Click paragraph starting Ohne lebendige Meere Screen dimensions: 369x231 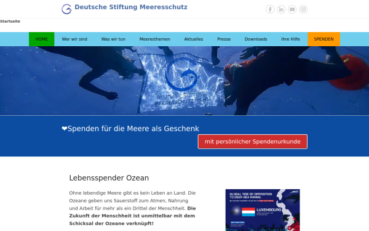tap(132, 208)
